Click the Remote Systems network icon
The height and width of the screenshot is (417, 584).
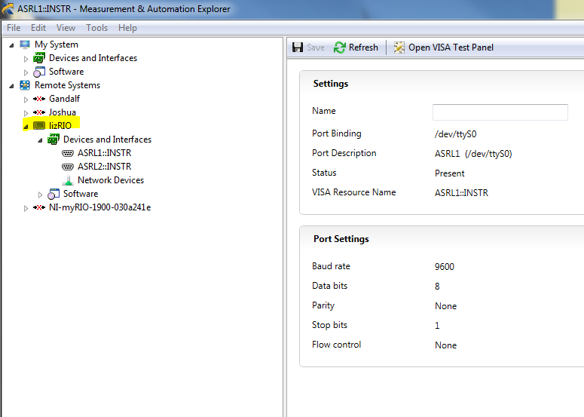coord(25,85)
